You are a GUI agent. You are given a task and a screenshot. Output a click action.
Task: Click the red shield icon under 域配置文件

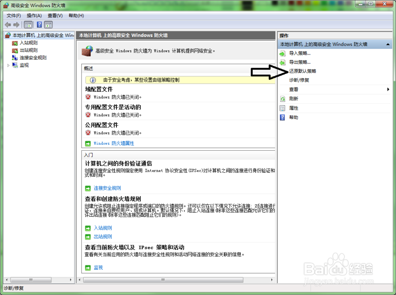(88, 97)
